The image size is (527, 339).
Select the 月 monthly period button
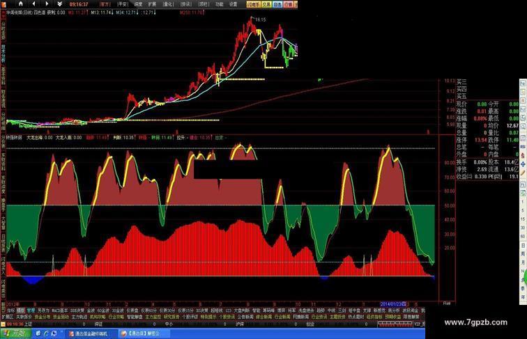coord(523,264)
